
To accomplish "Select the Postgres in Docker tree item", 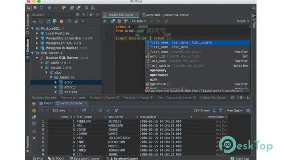I will coord(62,48).
